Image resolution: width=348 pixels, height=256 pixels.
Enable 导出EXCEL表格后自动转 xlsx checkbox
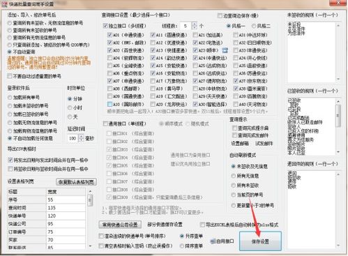tap(202, 225)
